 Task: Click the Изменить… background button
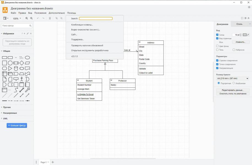(241, 42)
